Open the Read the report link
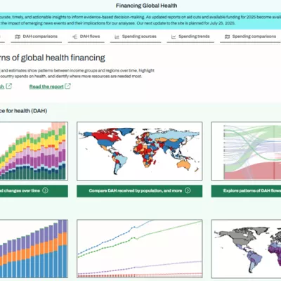The height and width of the screenshot is (281, 281). tap(46, 86)
